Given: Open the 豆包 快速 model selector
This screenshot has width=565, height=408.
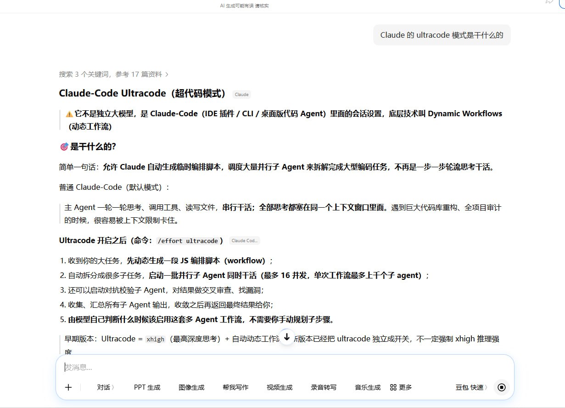Looking at the screenshot, I should tap(471, 387).
